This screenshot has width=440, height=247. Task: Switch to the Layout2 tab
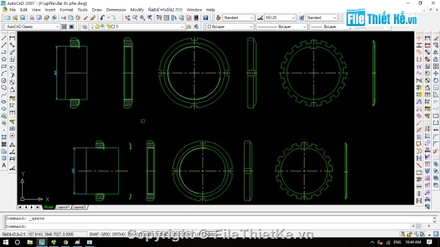tap(80, 207)
